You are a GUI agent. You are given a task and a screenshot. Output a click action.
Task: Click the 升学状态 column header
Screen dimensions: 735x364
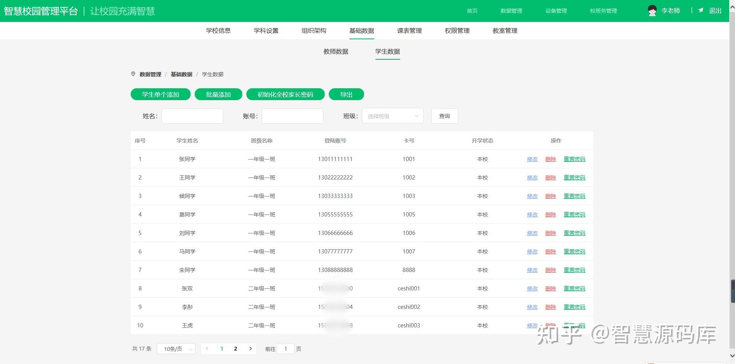483,141
